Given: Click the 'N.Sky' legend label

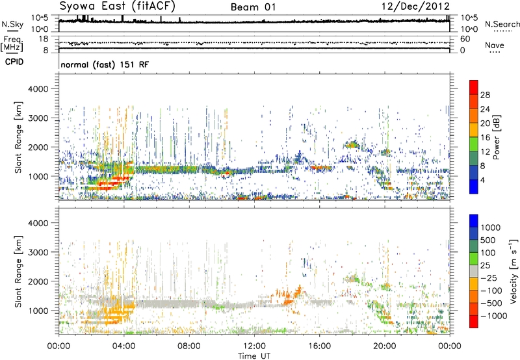Looking at the screenshot, I should (x=12, y=25).
